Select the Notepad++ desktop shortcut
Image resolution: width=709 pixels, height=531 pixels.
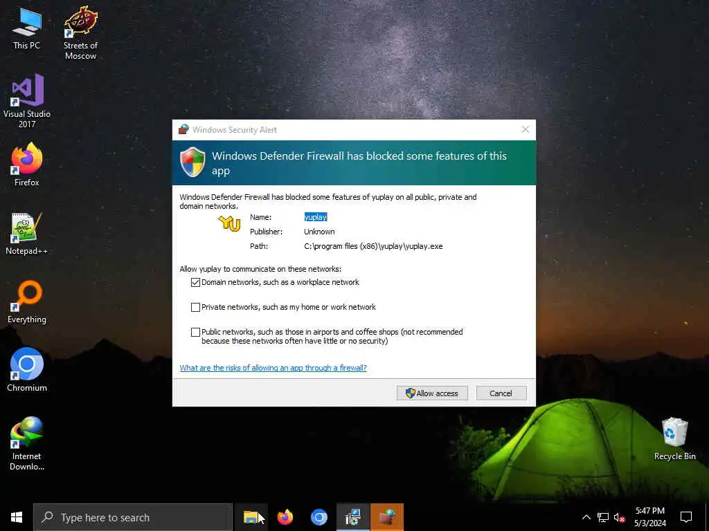point(27,234)
